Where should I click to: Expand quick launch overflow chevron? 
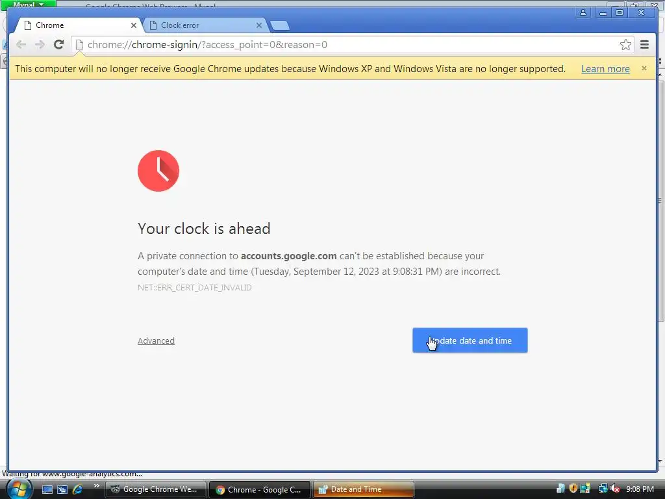[96, 486]
